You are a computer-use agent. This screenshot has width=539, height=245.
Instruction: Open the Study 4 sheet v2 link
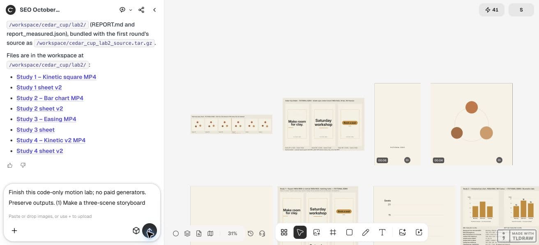39,151
